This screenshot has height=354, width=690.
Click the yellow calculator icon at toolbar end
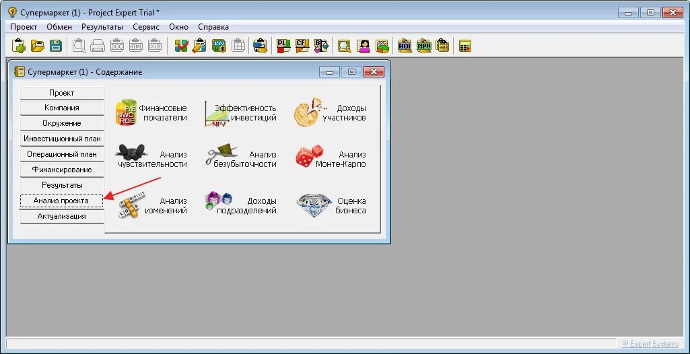pos(465,46)
